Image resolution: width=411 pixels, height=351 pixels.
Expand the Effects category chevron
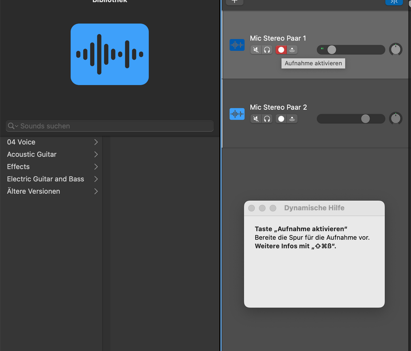tap(96, 167)
